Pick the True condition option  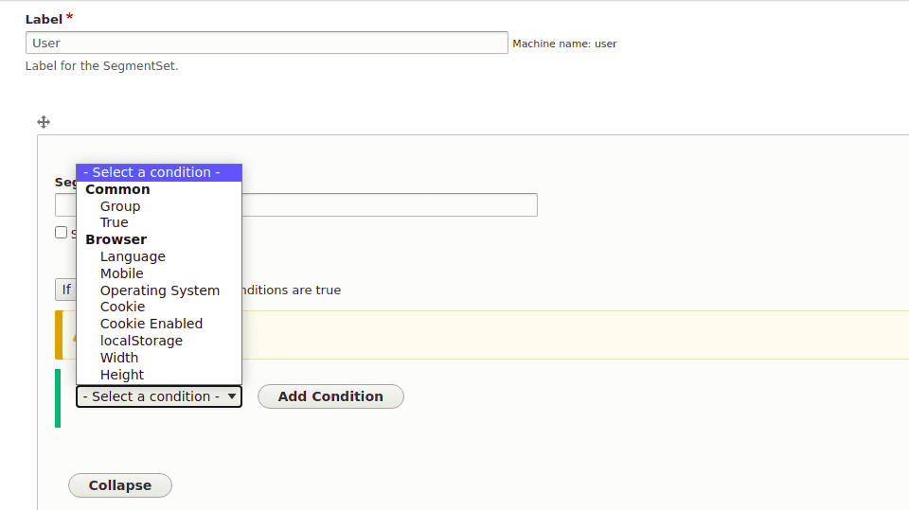click(114, 222)
